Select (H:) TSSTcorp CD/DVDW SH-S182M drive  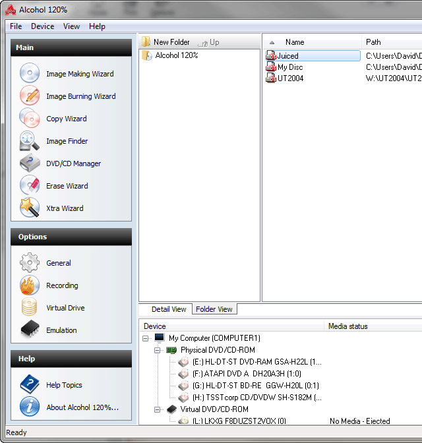(x=257, y=398)
